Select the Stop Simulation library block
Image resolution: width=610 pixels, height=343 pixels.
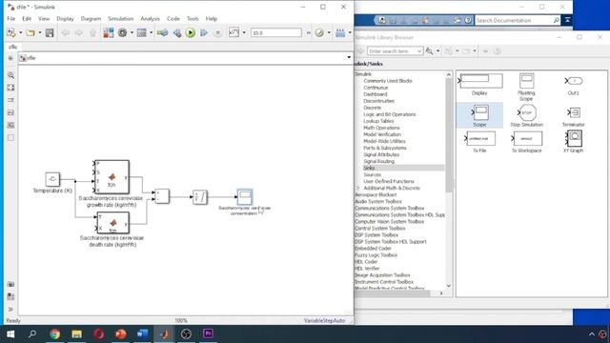point(527,115)
